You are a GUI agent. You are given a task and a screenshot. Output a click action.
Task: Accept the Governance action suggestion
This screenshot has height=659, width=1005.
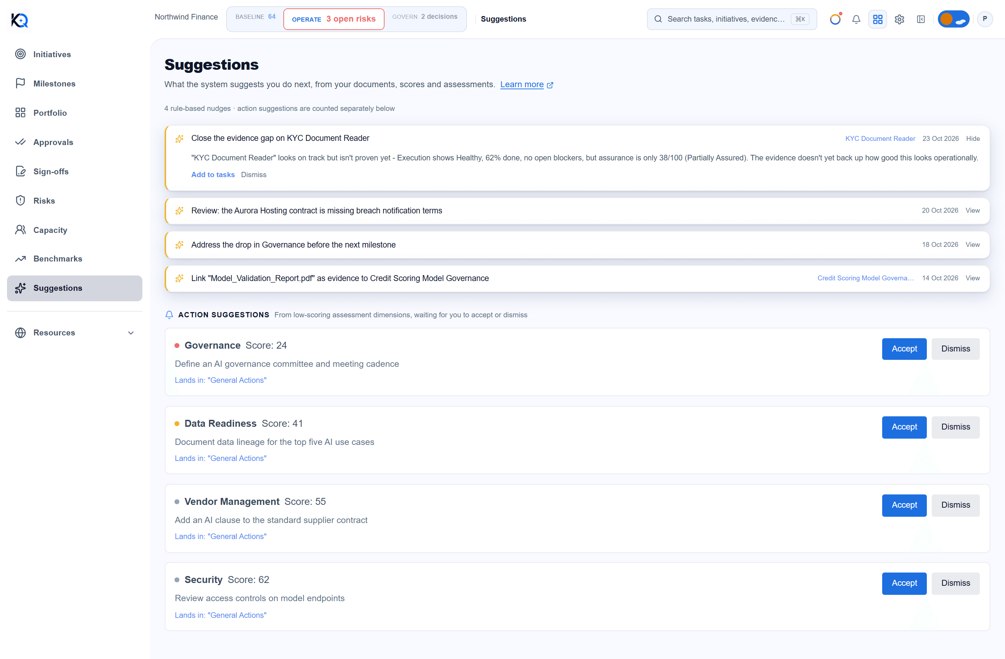click(904, 349)
